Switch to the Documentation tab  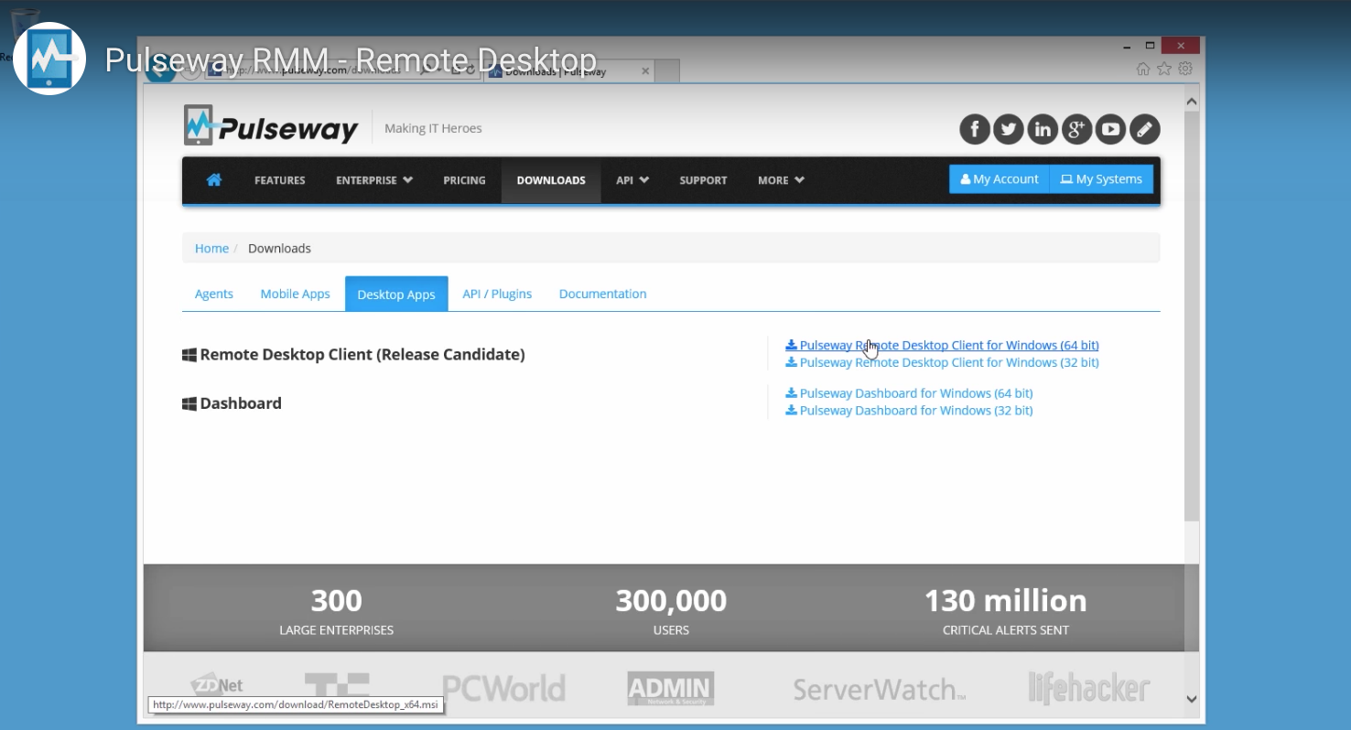pyautogui.click(x=602, y=294)
